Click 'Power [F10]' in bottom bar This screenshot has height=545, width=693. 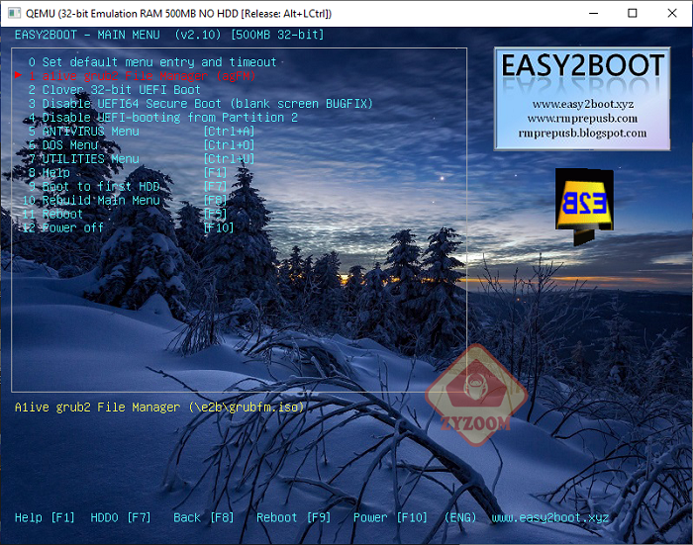[390, 517]
